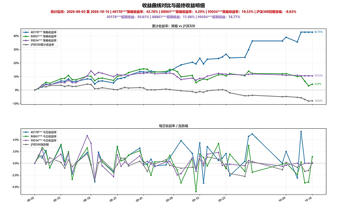Select the 40% y-axis tick label

[16, 36]
